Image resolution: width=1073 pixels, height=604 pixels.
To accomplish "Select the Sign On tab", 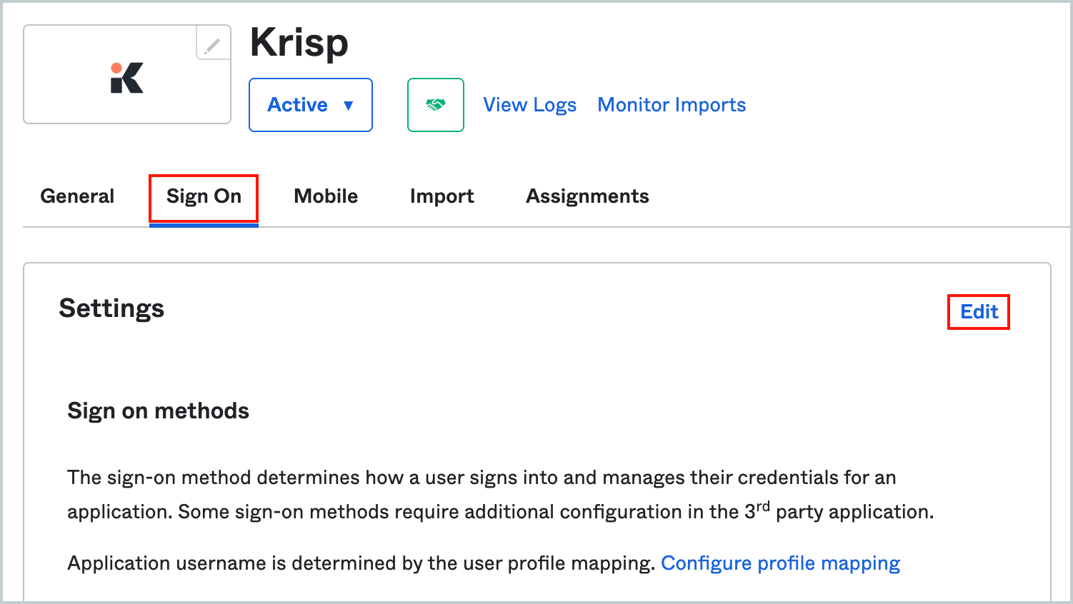I will click(204, 197).
